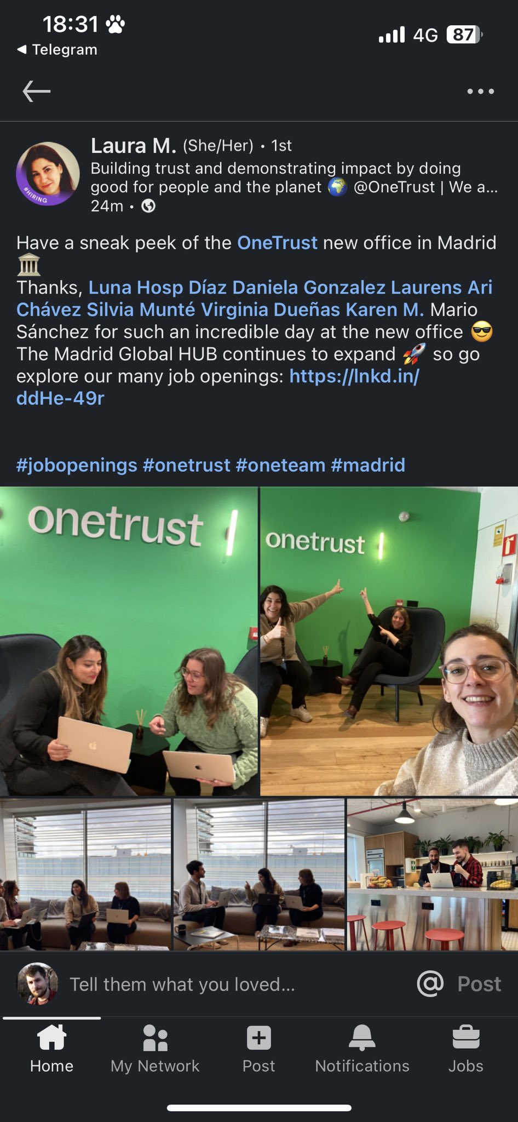This screenshot has width=518, height=1122.
Task: Open photo of two women with laptops
Action: click(129, 641)
